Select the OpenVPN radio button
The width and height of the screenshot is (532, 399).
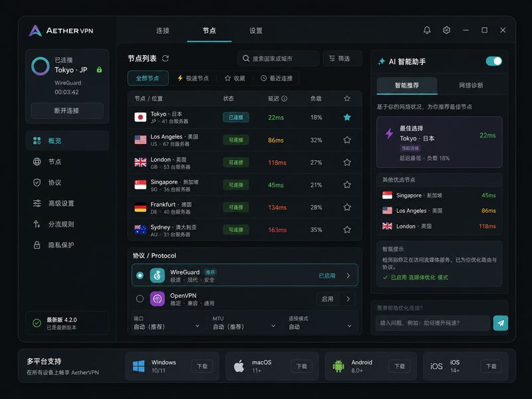click(x=140, y=299)
